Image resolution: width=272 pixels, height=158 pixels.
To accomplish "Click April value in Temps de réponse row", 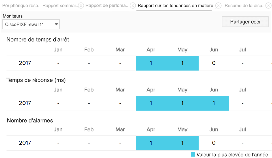I will [151, 103].
